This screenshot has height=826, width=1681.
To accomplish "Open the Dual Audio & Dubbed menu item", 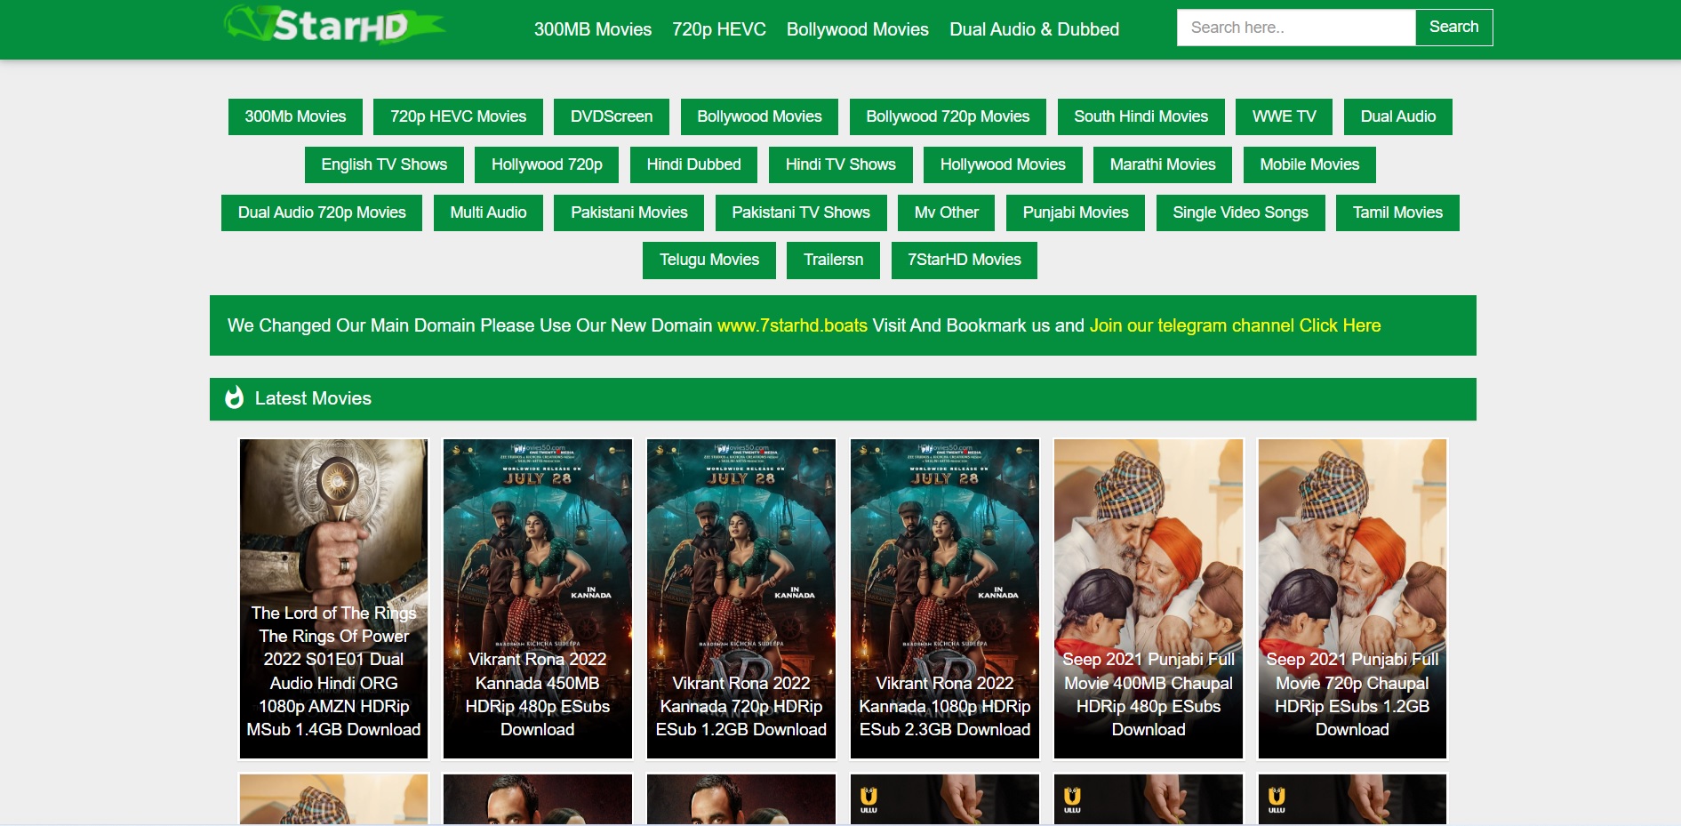I will point(1034,29).
